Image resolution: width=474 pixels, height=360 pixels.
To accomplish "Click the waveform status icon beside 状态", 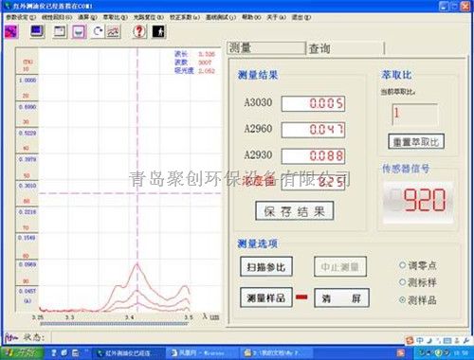I will pos(11,337).
